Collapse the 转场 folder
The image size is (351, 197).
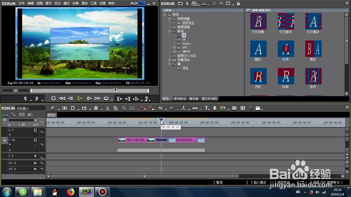[x=170, y=31]
